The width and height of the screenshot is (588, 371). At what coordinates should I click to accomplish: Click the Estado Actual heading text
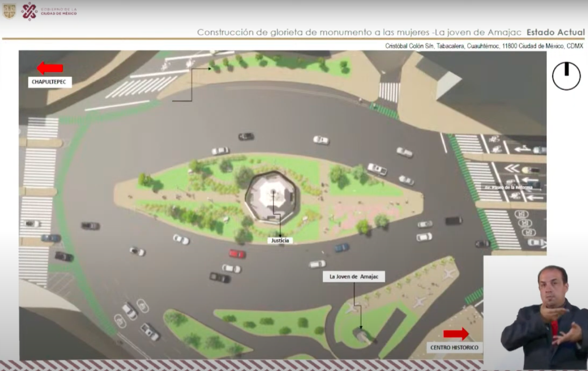coord(555,32)
